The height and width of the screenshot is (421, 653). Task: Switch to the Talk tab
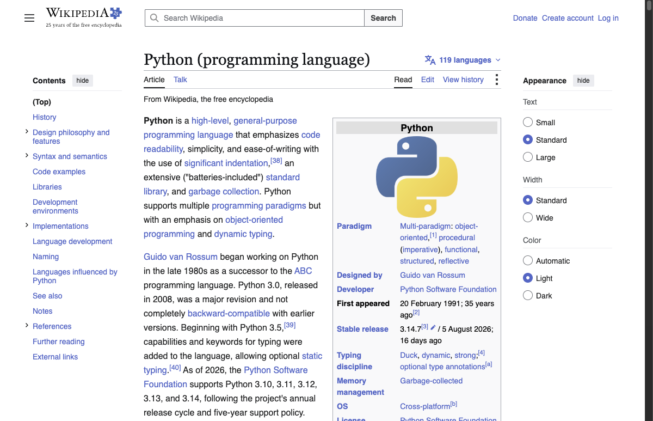pyautogui.click(x=180, y=80)
